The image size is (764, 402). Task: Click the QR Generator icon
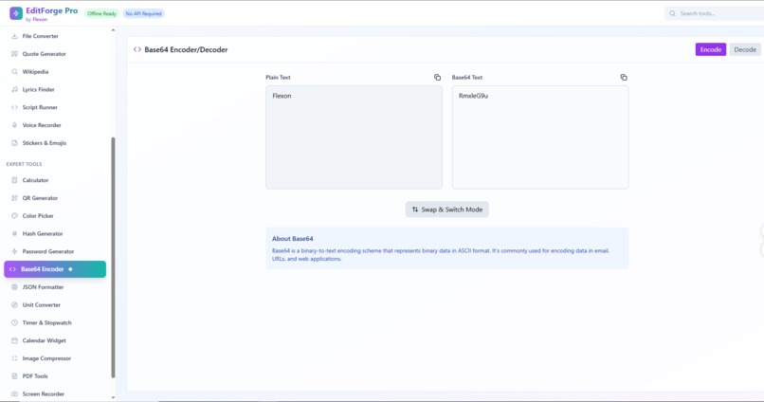pos(14,198)
